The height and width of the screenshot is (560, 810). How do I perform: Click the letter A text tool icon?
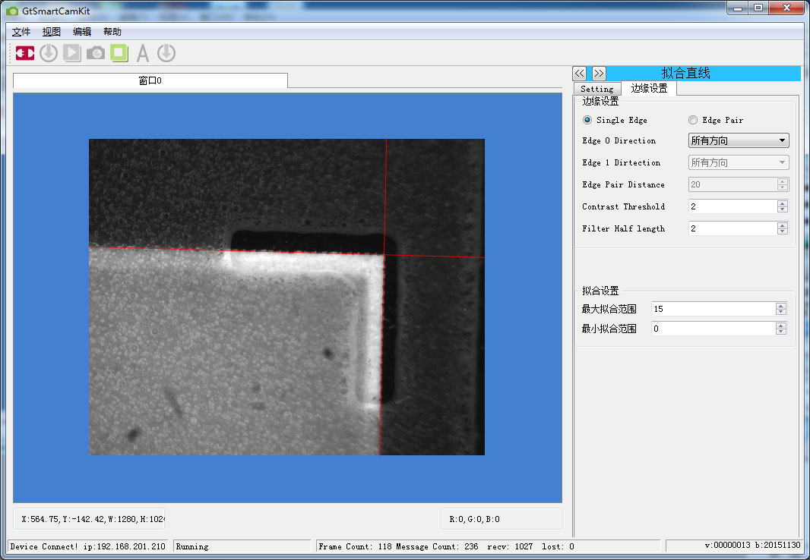click(143, 52)
